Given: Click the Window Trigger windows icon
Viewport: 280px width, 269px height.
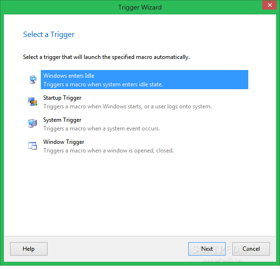Looking at the screenshot, I should [x=33, y=146].
